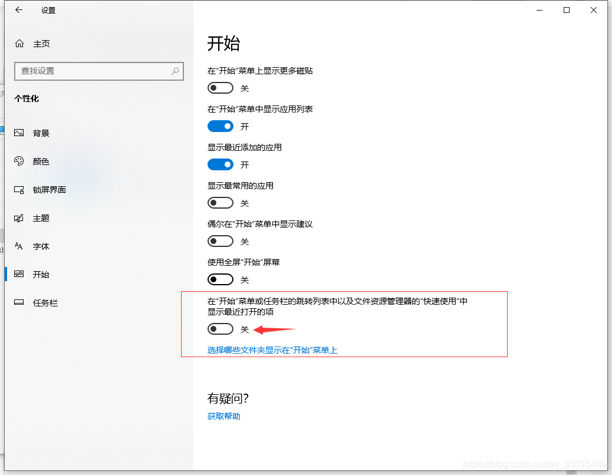Click the 背景 picture icon

click(19, 133)
